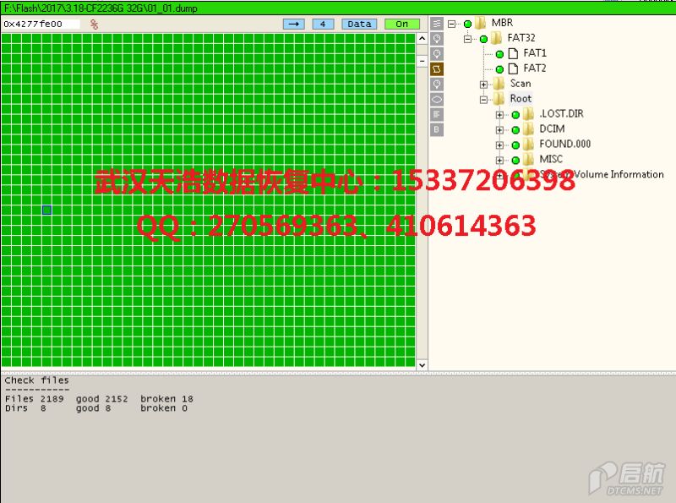Image resolution: width=676 pixels, height=503 pixels.
Task: Collapse the Root folder node
Action: 484,99
